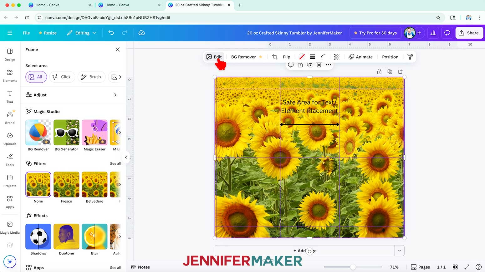Open the transparency checkerboard option
485x272 pixels.
(x=337, y=57)
